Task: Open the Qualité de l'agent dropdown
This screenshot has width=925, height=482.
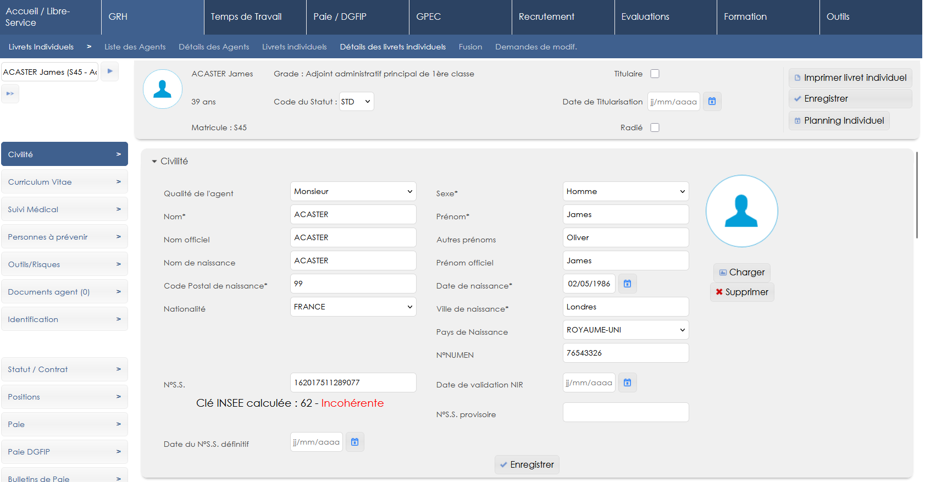Action: pos(353,191)
